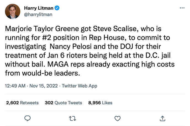The width and height of the screenshot is (190, 126).
Task: Open the share tweet icon
Action: [162, 118]
